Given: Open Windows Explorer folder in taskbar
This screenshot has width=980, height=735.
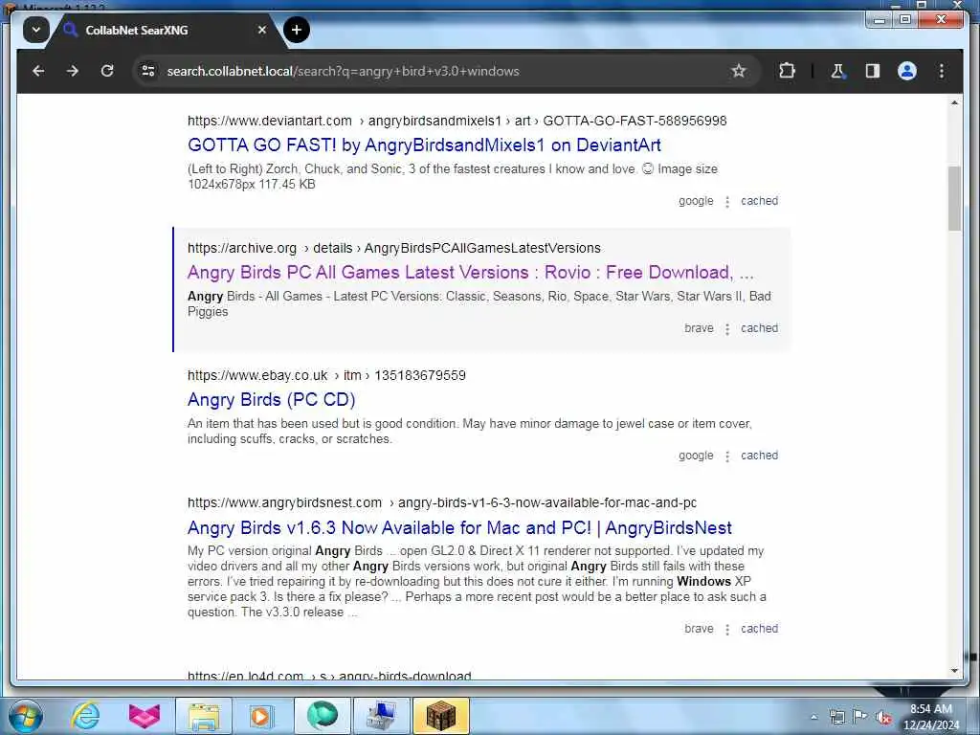Looking at the screenshot, I should [204, 716].
